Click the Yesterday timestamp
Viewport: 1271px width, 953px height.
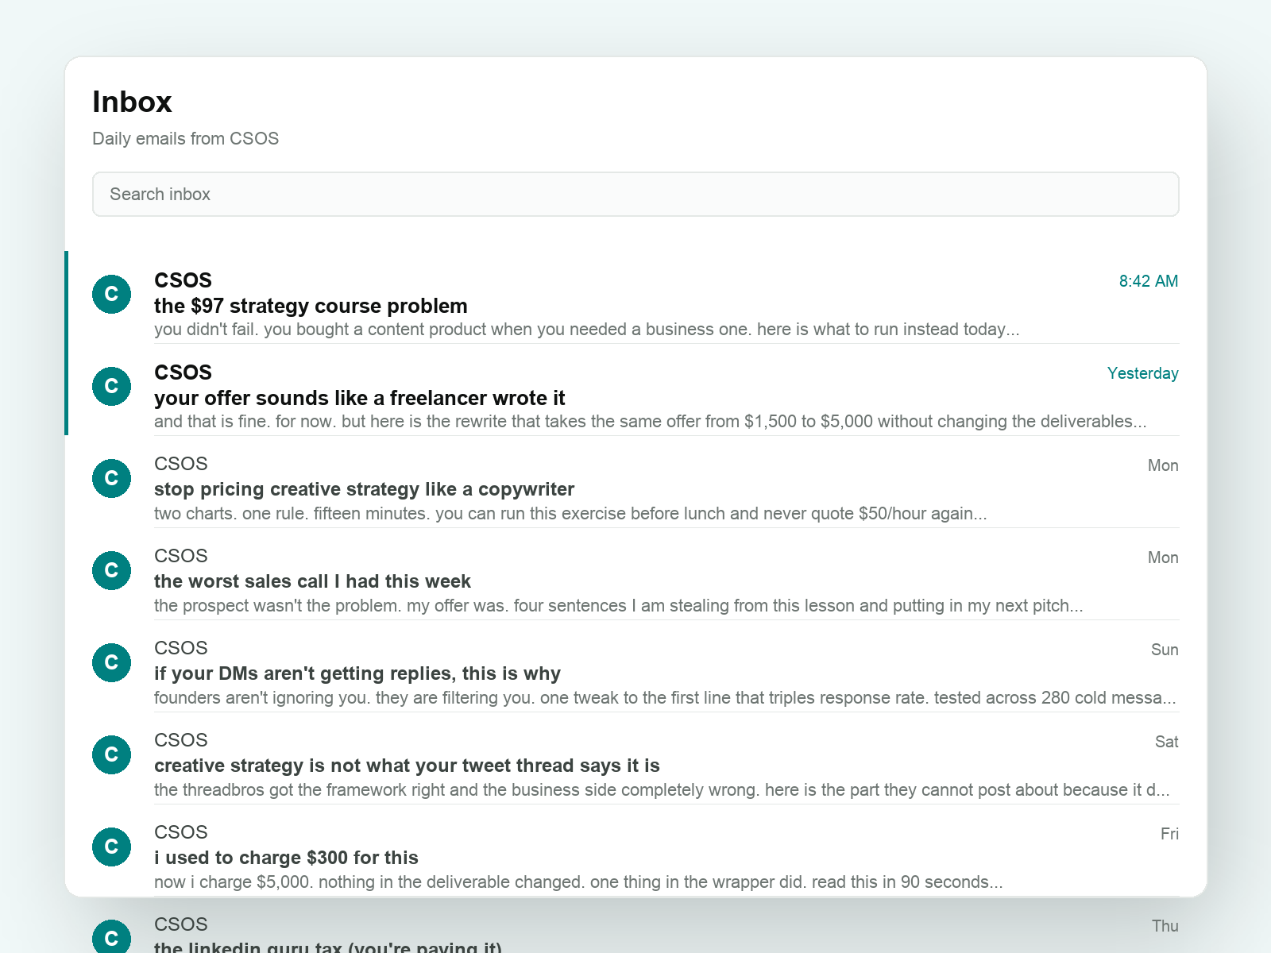pos(1143,373)
